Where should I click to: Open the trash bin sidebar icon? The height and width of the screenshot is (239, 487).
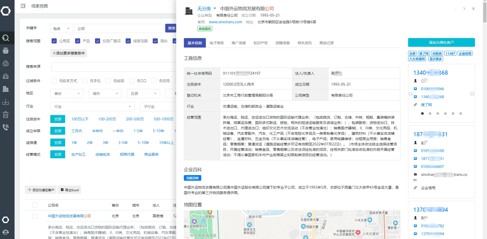click(x=6, y=114)
